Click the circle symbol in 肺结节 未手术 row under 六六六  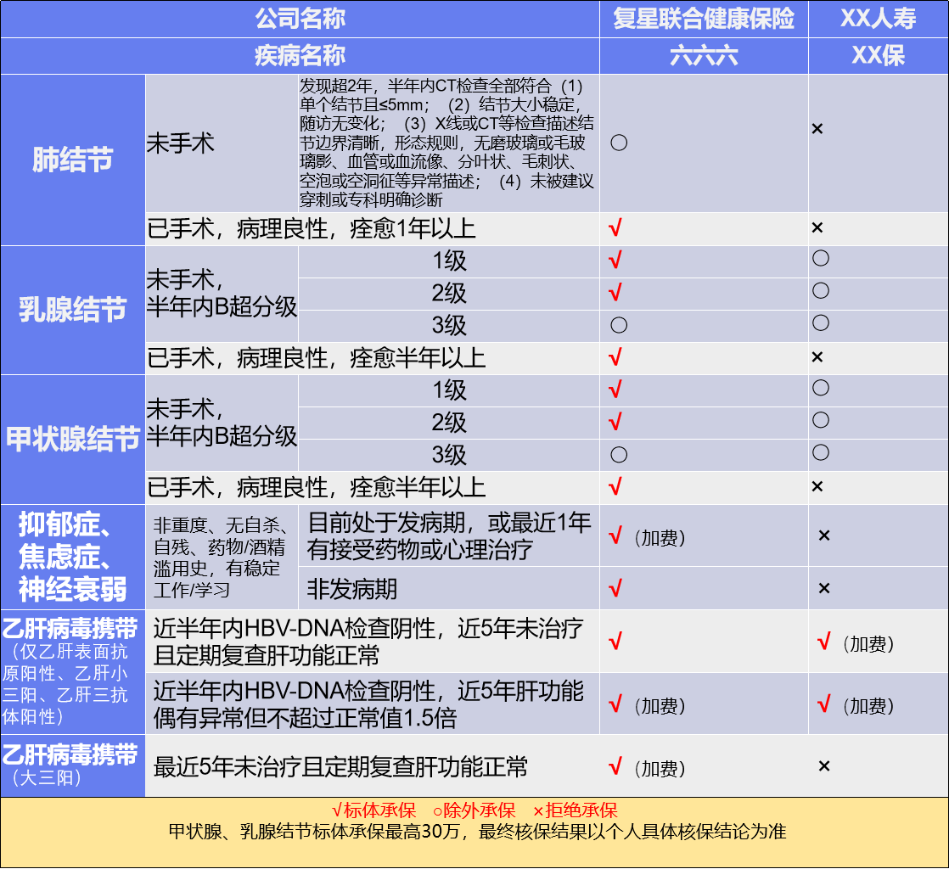[x=619, y=143]
